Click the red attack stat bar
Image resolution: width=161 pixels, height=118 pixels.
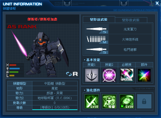point(13,65)
